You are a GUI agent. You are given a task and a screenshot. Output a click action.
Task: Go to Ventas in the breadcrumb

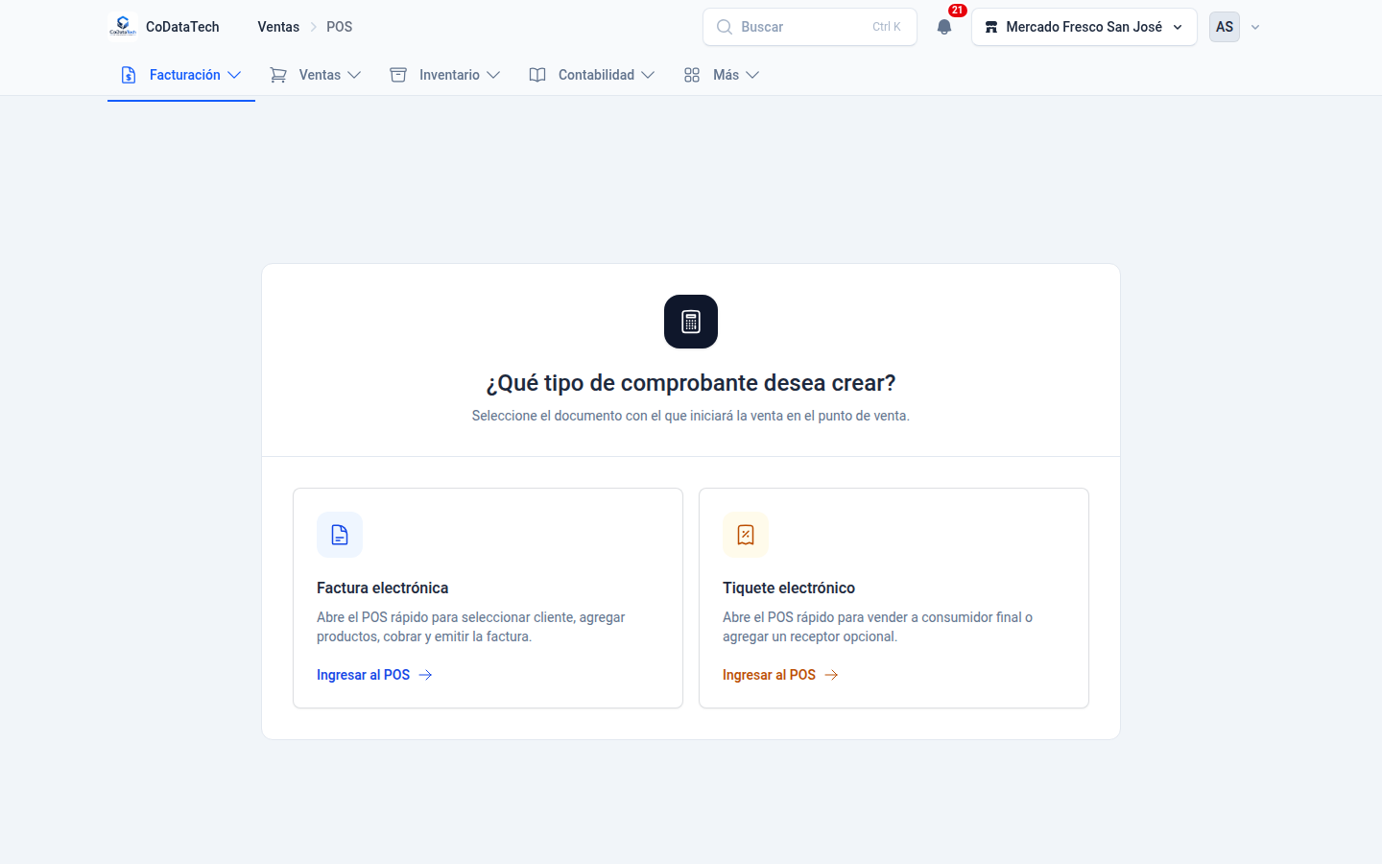pos(278,27)
